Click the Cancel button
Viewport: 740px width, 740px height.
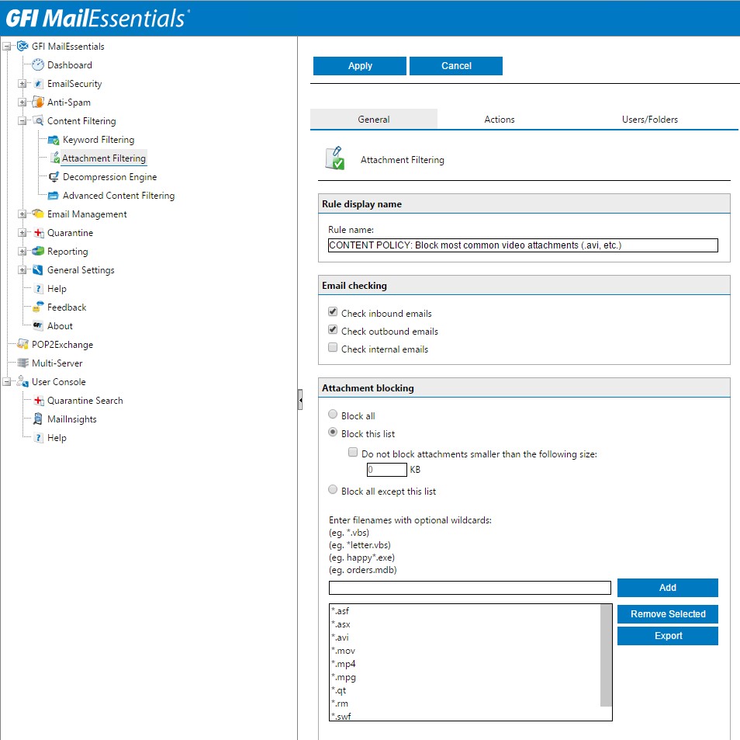click(x=456, y=66)
